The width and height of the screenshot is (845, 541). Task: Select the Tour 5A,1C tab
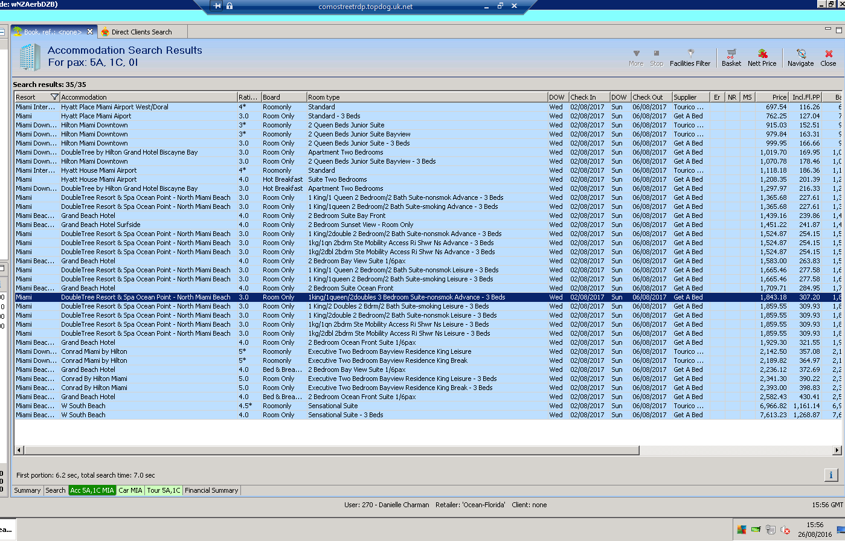point(163,490)
